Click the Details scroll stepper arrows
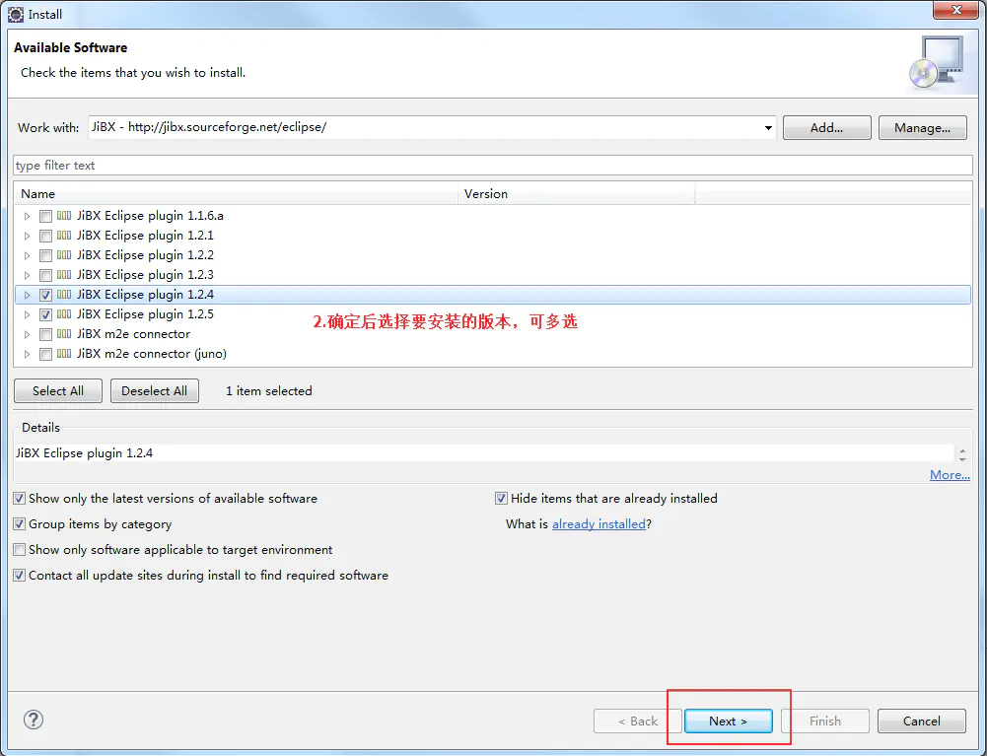This screenshot has width=987, height=756. click(x=961, y=453)
